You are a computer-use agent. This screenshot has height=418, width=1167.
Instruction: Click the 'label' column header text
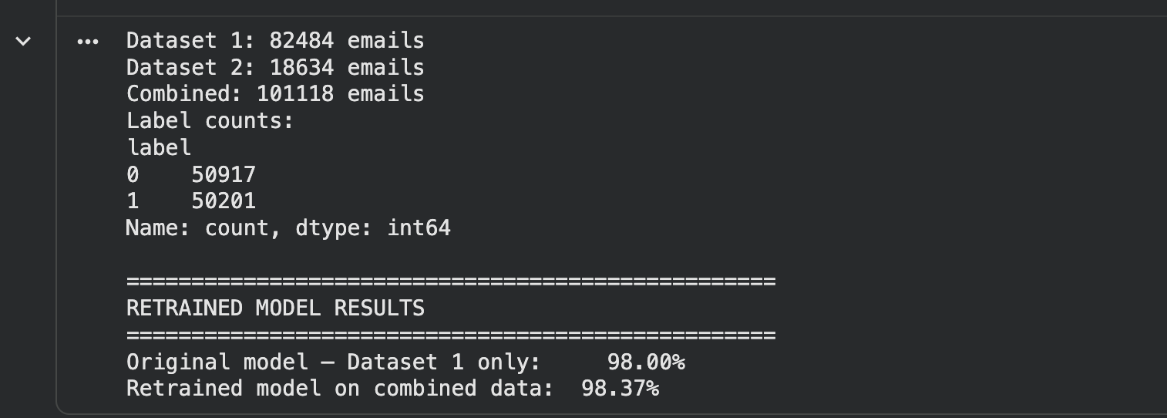(159, 147)
